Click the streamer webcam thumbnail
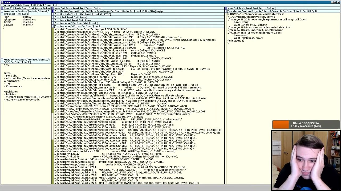Screen dimensions: 341x191 click(x=306, y=160)
